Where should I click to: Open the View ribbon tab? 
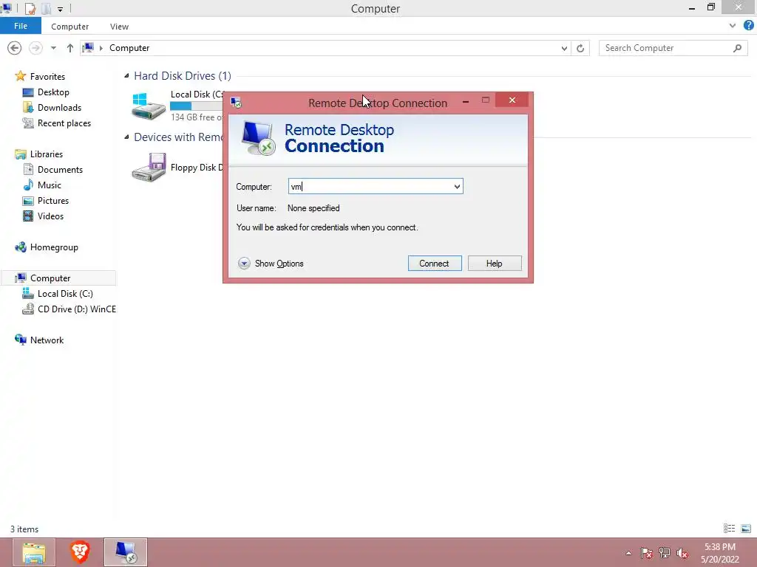(x=119, y=27)
